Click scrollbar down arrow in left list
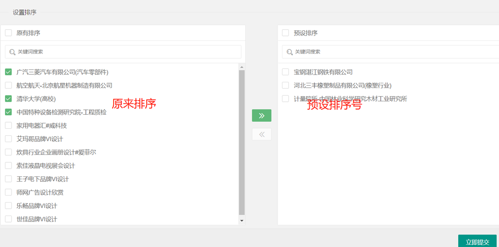 (x=242, y=220)
